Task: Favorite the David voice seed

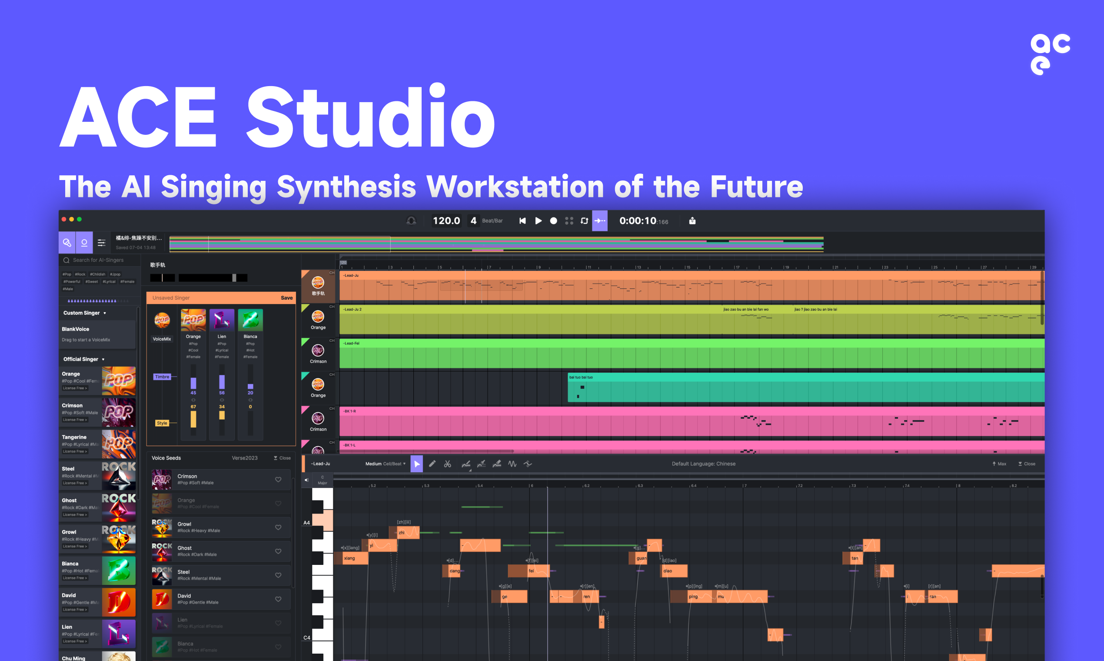Action: pos(278,599)
